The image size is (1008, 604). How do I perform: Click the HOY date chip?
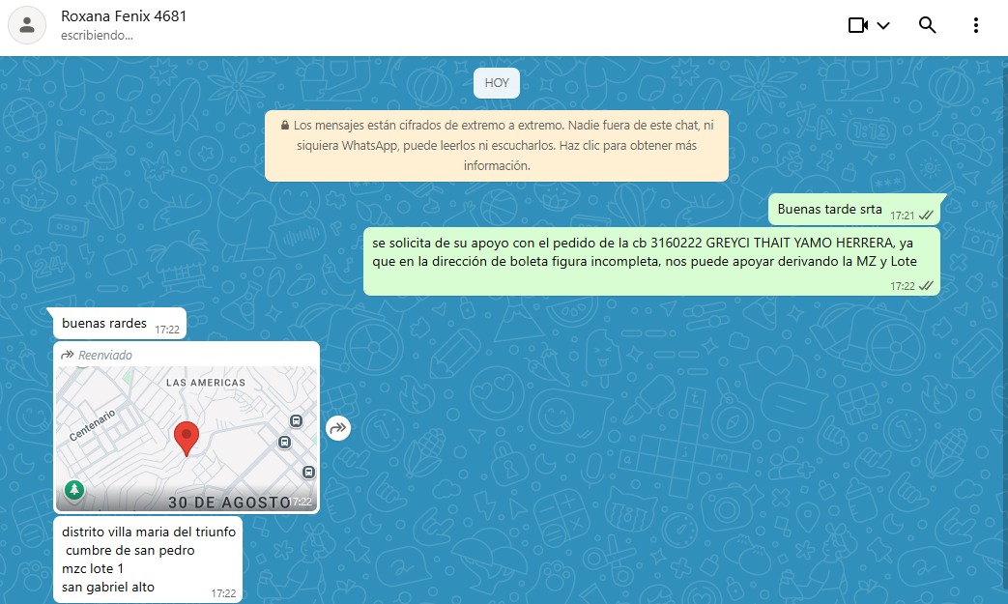[x=497, y=83]
